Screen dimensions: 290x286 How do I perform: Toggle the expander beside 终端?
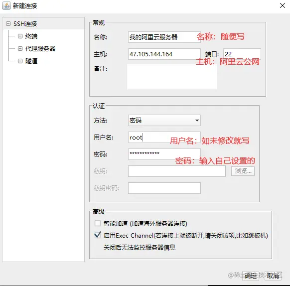[x=20, y=36]
